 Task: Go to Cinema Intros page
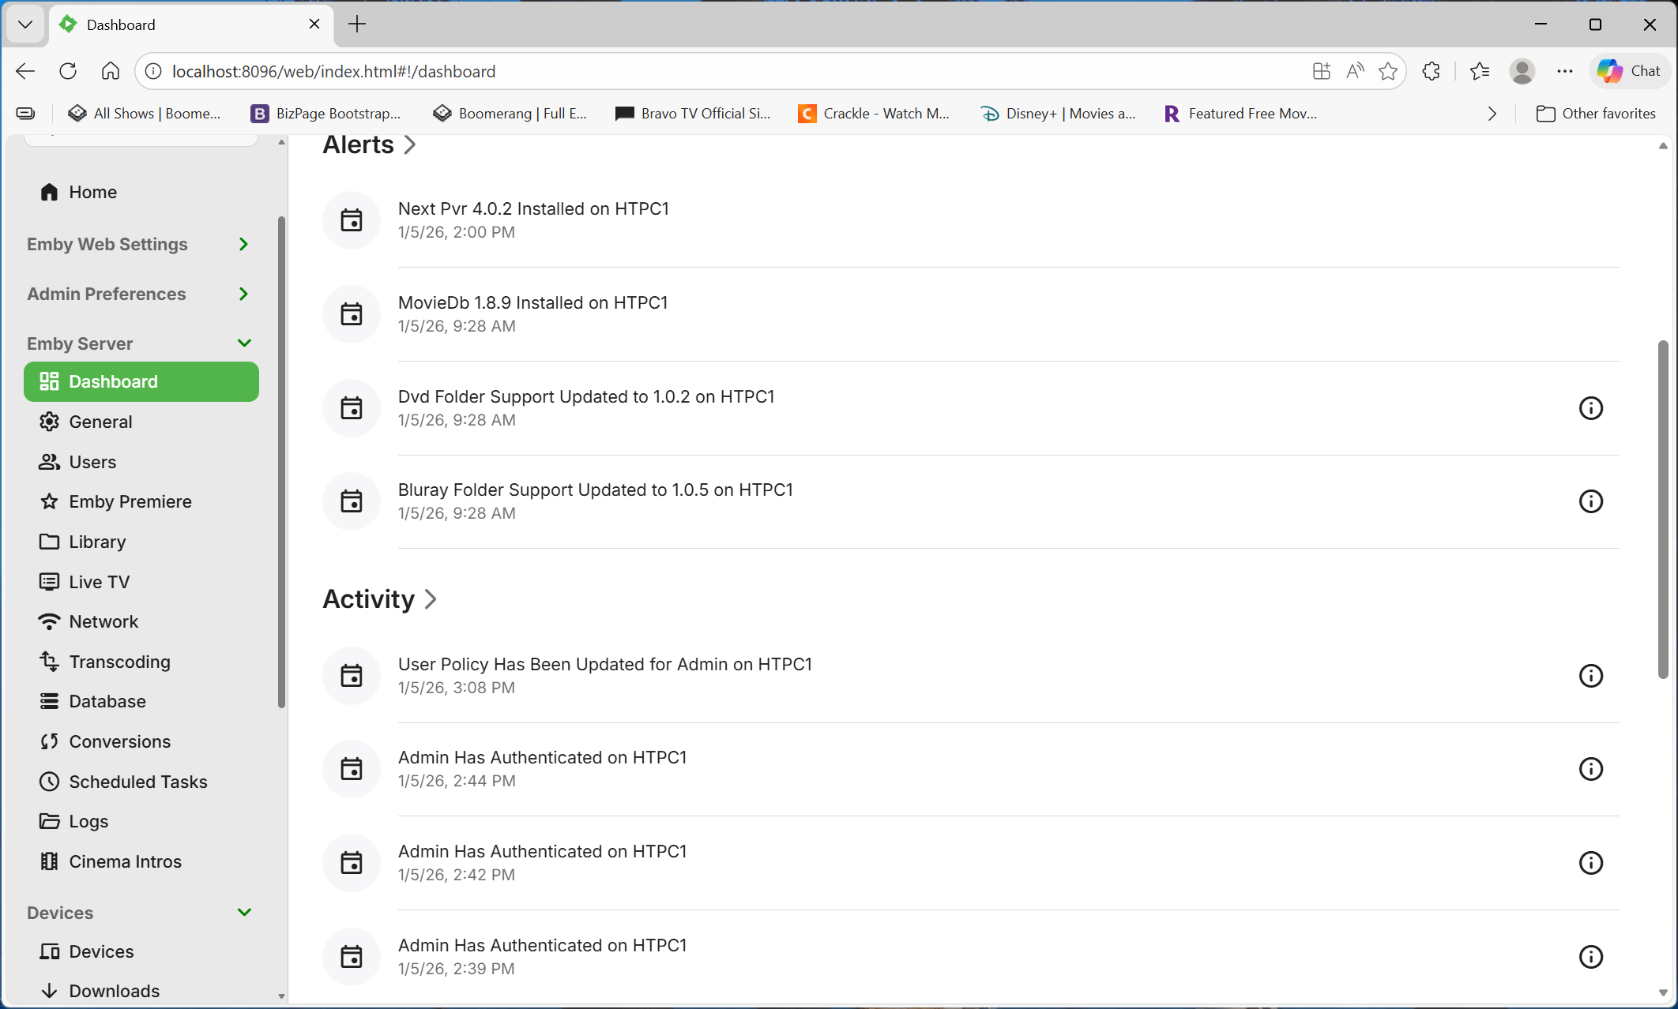(125, 861)
